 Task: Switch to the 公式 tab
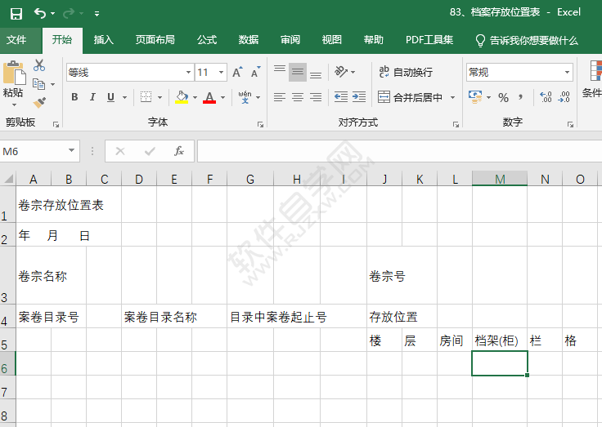point(207,40)
